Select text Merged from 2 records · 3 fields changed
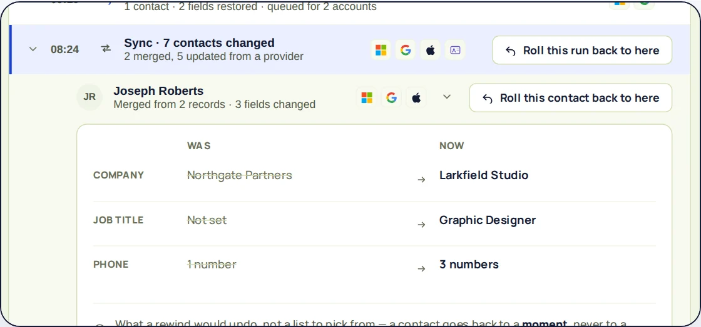The height and width of the screenshot is (327, 701). click(x=215, y=104)
